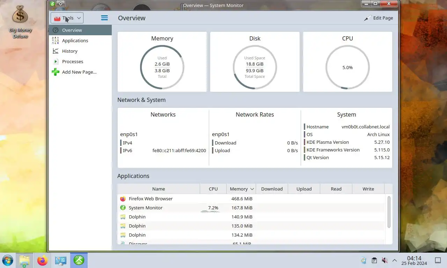
Task: Sort applications by the CPU column header
Action: tap(213, 189)
